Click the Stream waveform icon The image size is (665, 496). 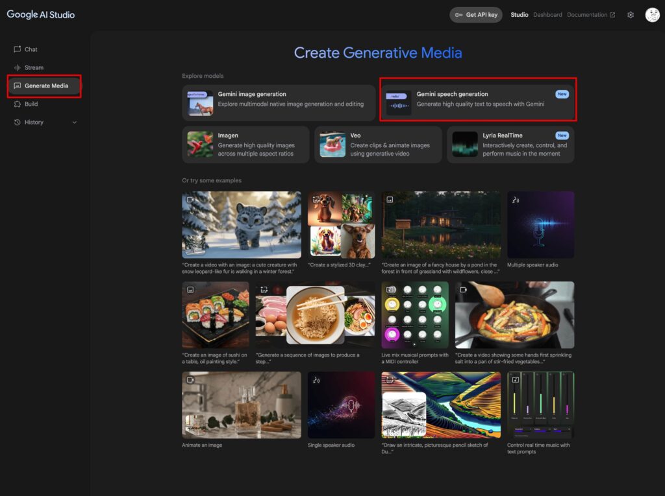pos(18,67)
